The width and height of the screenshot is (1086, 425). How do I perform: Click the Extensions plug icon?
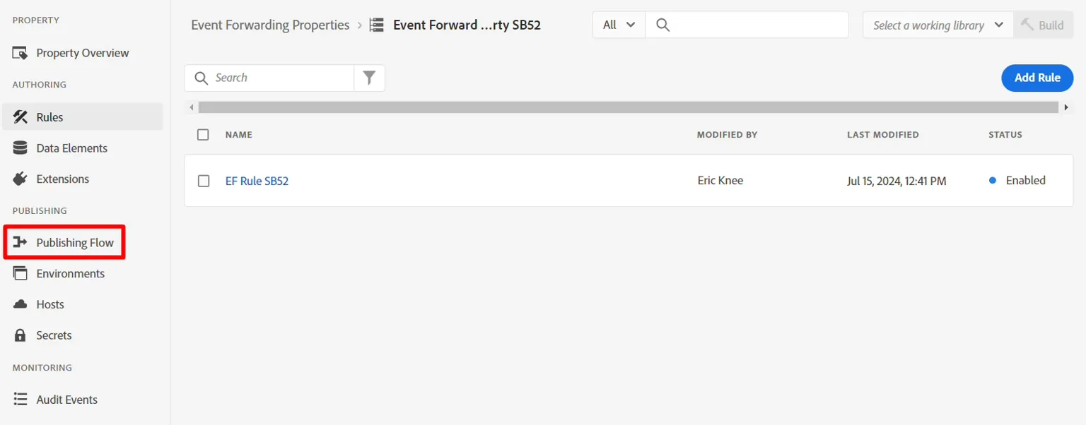pos(21,179)
